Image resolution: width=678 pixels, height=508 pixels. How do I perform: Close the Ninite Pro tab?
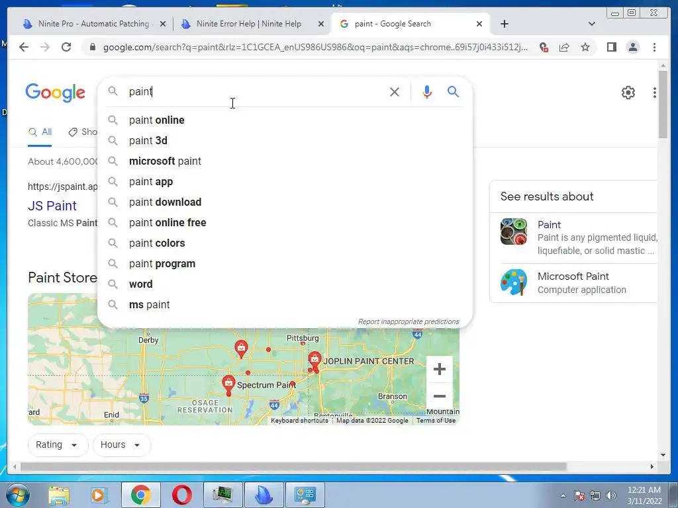[x=163, y=24]
